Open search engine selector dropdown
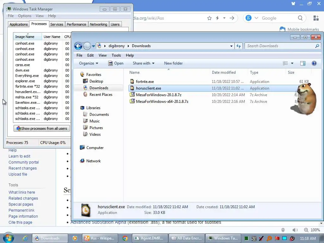Image resolution: width=324 pixels, height=243 pixels. (256, 18)
